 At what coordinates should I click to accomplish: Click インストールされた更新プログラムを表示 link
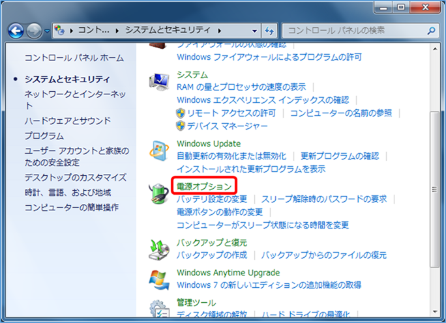click(x=251, y=169)
